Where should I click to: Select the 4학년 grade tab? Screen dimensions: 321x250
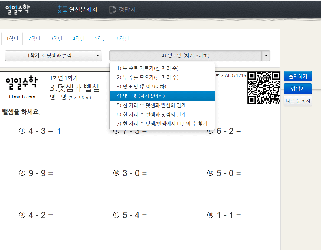(78, 38)
